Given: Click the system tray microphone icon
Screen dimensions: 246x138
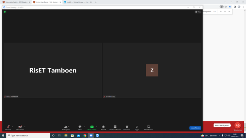Looking at the screenshot, I should 223,135.
